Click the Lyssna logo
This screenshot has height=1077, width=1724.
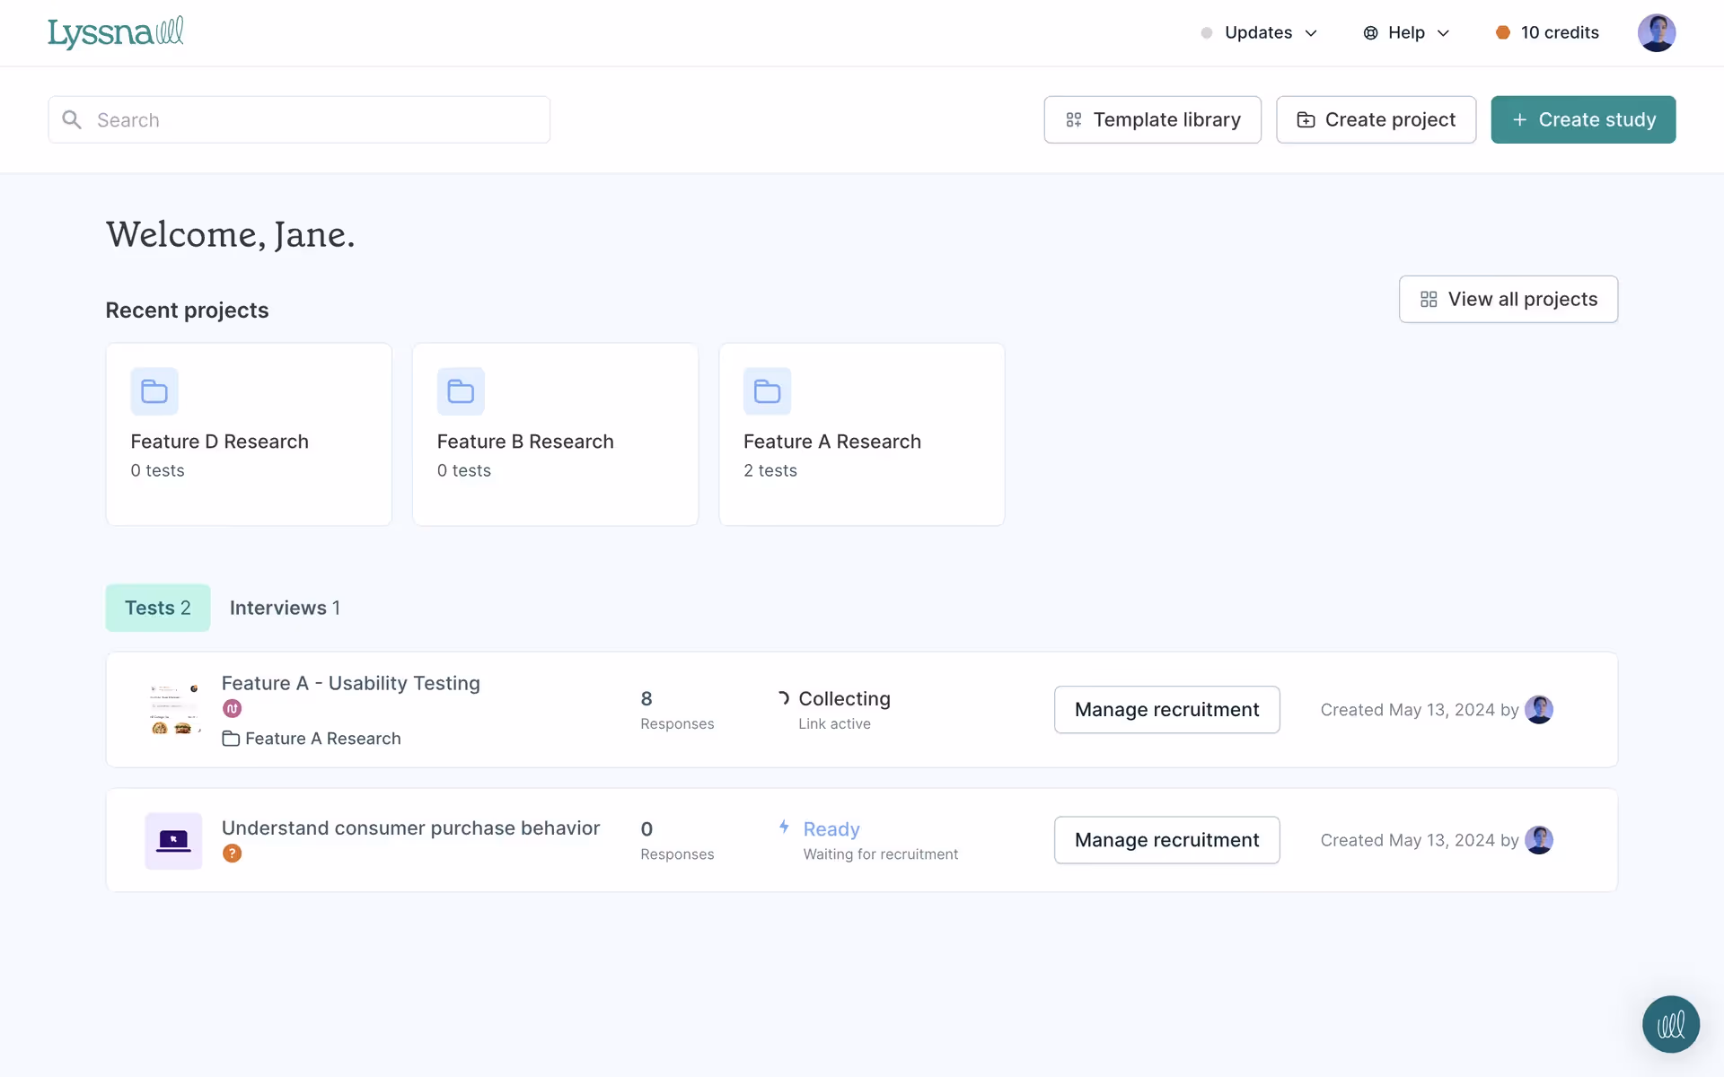(115, 32)
